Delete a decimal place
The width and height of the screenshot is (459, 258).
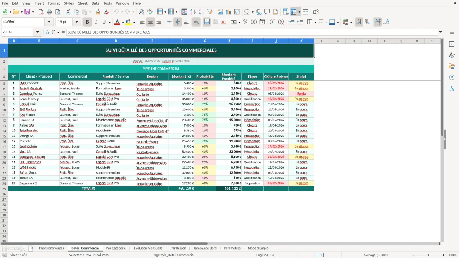[281, 22]
